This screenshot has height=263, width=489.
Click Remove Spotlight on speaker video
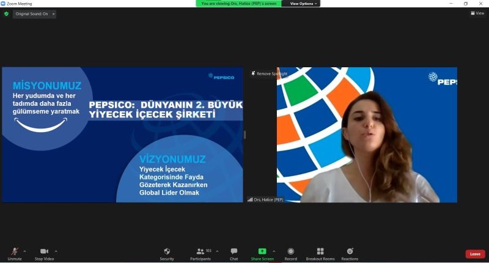point(269,73)
